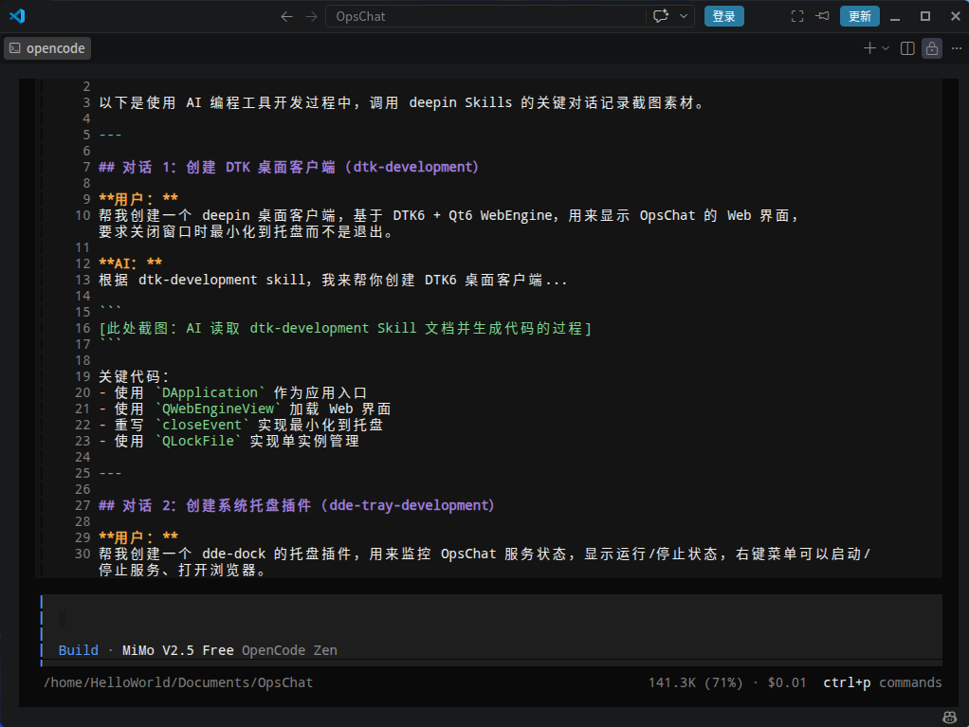
Task: Click heading 对话 1: 创建 DTK 桌面客户端
Action: click(288, 167)
